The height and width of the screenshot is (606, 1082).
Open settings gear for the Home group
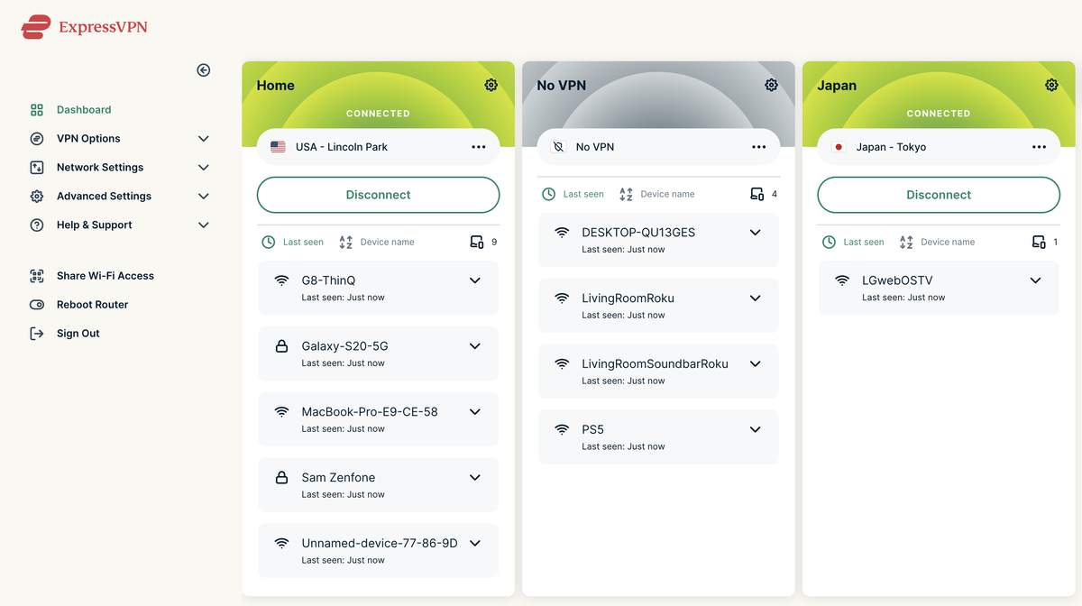(x=491, y=85)
